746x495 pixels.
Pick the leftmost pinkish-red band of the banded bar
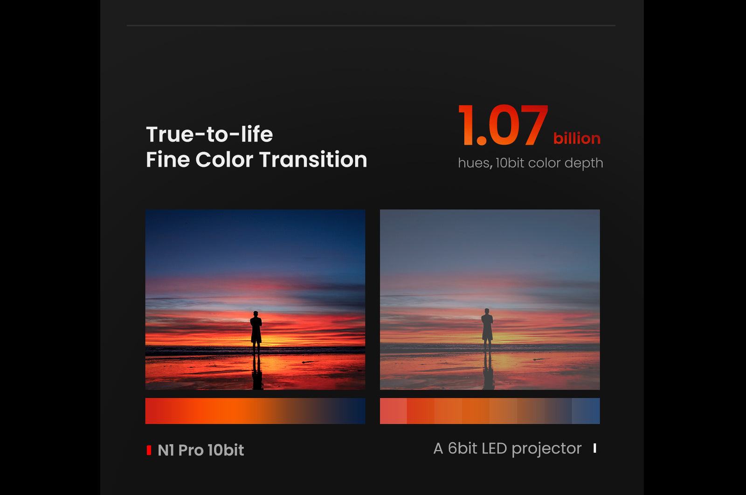pos(393,411)
